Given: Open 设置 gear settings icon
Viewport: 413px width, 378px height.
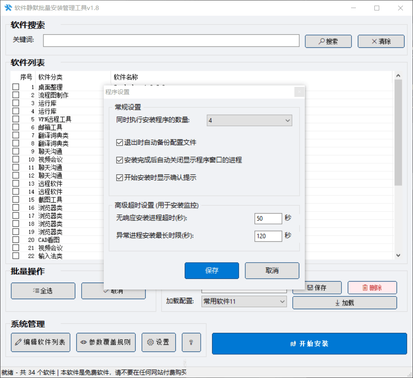Looking at the screenshot, I should tap(158, 342).
